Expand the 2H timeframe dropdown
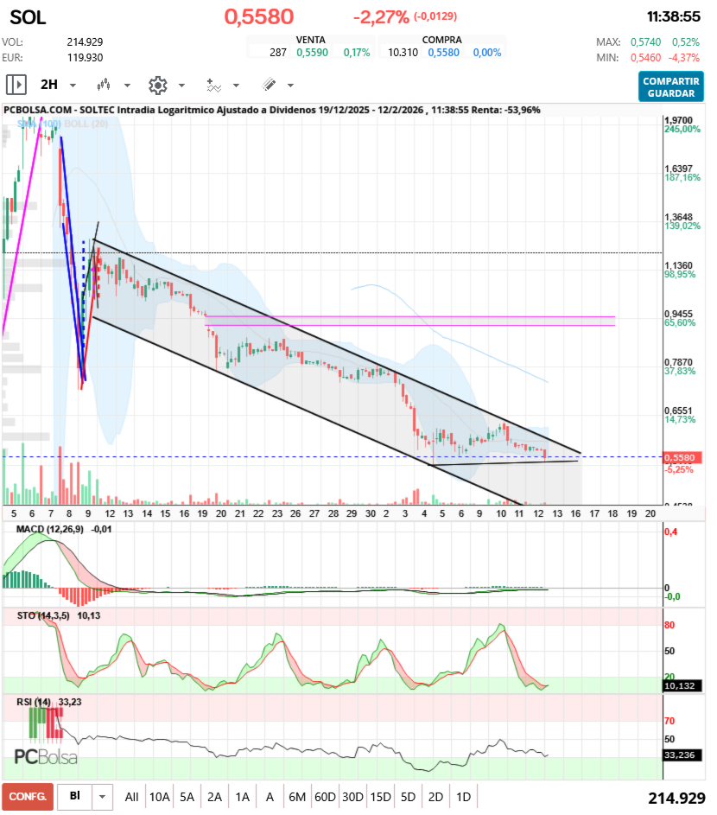 pos(73,86)
